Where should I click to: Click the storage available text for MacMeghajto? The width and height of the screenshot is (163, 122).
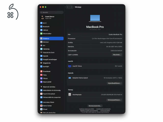tap(112, 95)
